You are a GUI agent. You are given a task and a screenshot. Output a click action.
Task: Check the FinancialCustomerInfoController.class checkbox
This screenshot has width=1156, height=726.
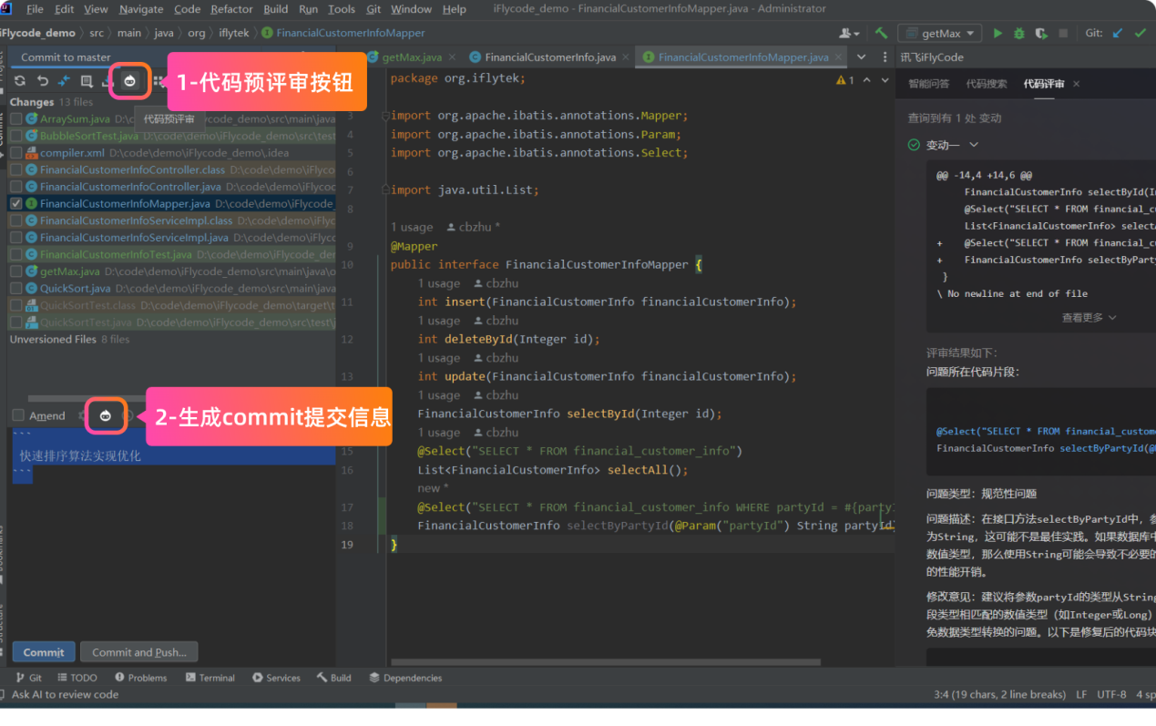(16, 169)
